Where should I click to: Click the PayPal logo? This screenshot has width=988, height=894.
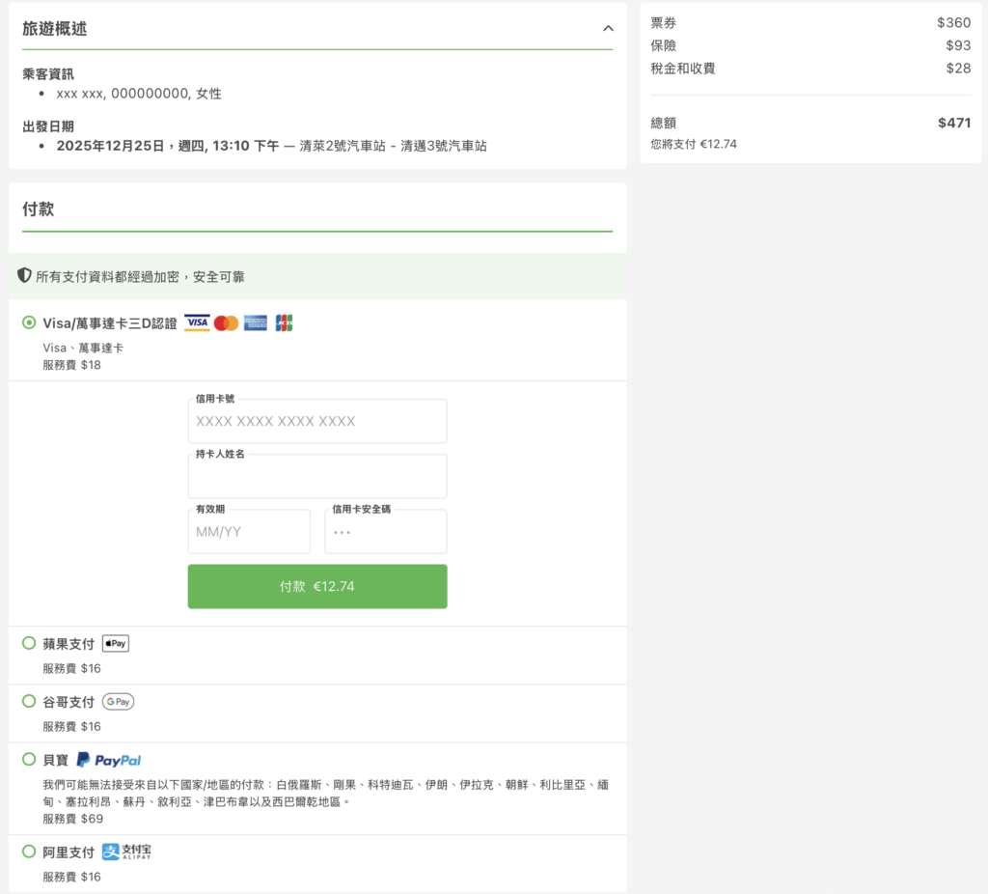(108, 760)
